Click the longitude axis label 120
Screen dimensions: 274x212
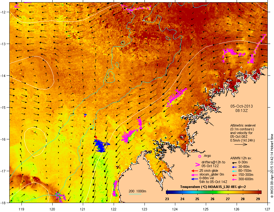(52, 209)
